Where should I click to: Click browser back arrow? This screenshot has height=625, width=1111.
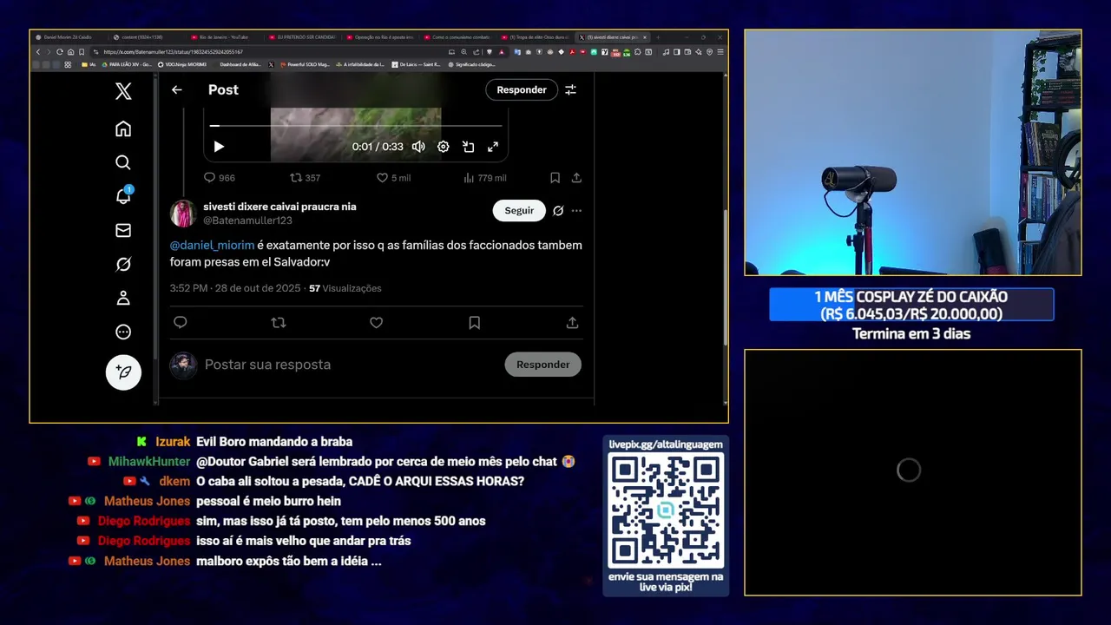point(38,52)
